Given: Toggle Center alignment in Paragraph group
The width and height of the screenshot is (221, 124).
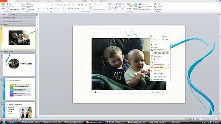Looking at the screenshot, I should [x=72, y=9].
